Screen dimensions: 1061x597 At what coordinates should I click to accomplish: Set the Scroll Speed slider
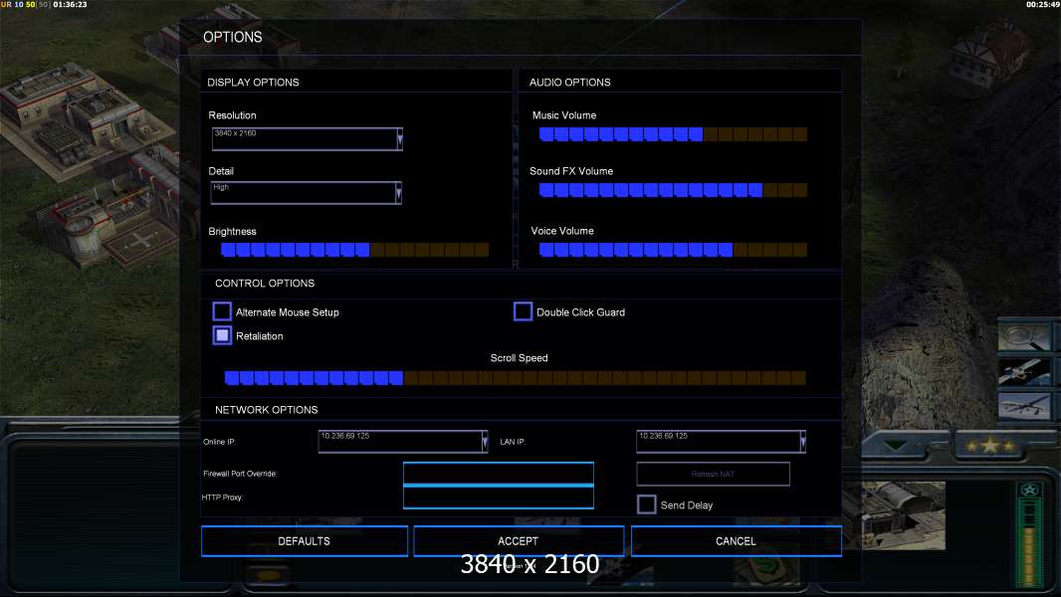pyautogui.click(x=515, y=378)
